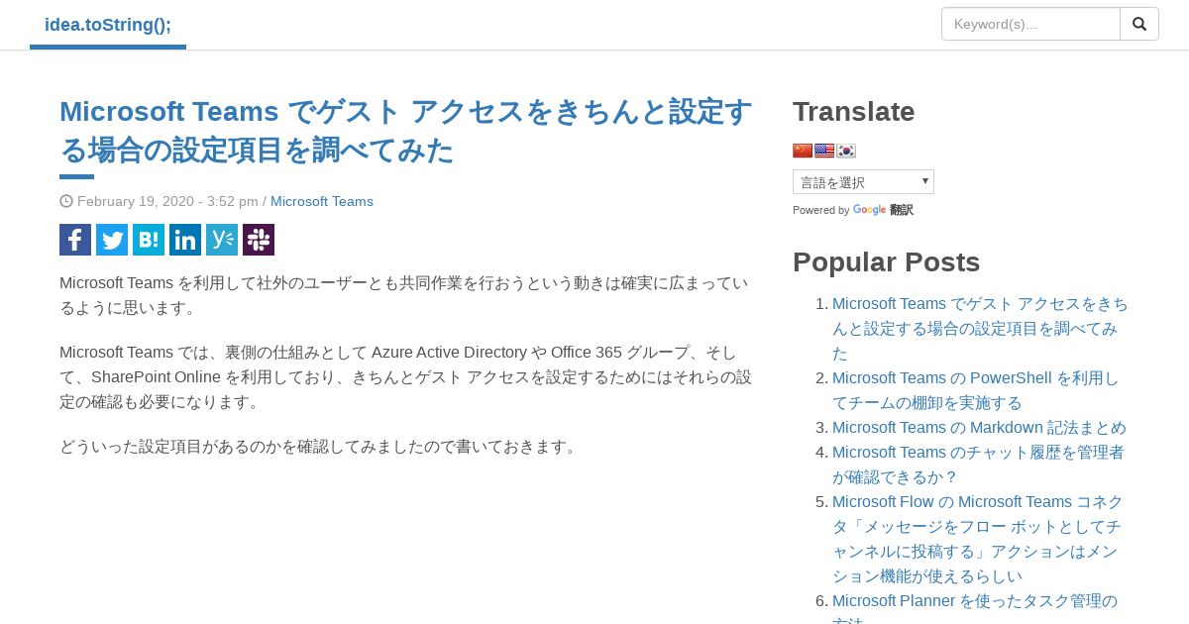Share the post on LinkedIn
Image resolution: width=1189 pixels, height=624 pixels.
(185, 240)
